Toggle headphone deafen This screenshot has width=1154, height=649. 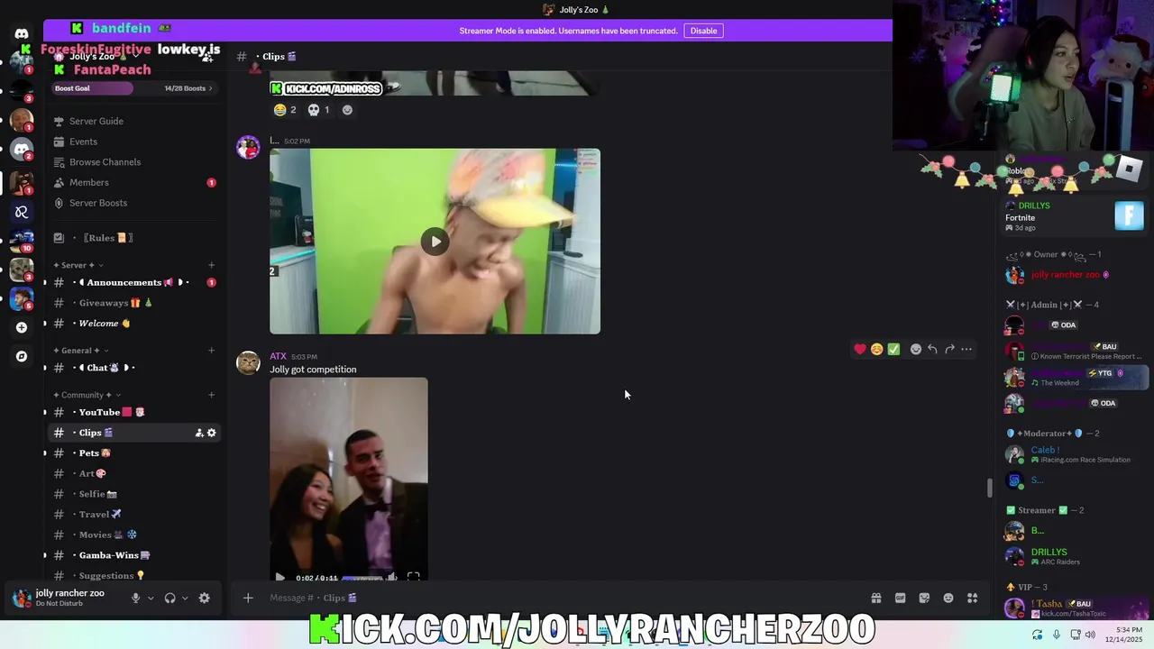click(x=169, y=598)
